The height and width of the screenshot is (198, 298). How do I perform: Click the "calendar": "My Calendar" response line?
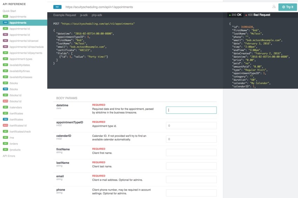pyautogui.click(x=251, y=83)
